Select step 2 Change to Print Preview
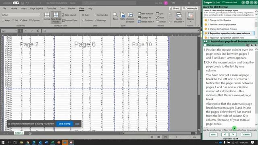258x145 pixels. (x=219, y=20)
